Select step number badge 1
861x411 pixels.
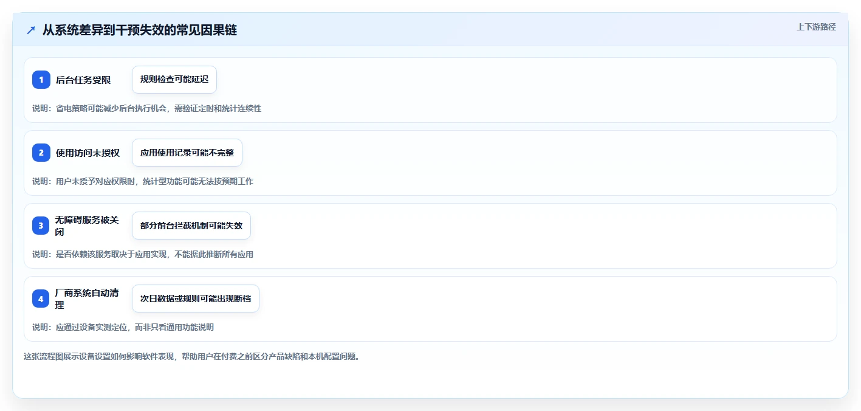41,80
